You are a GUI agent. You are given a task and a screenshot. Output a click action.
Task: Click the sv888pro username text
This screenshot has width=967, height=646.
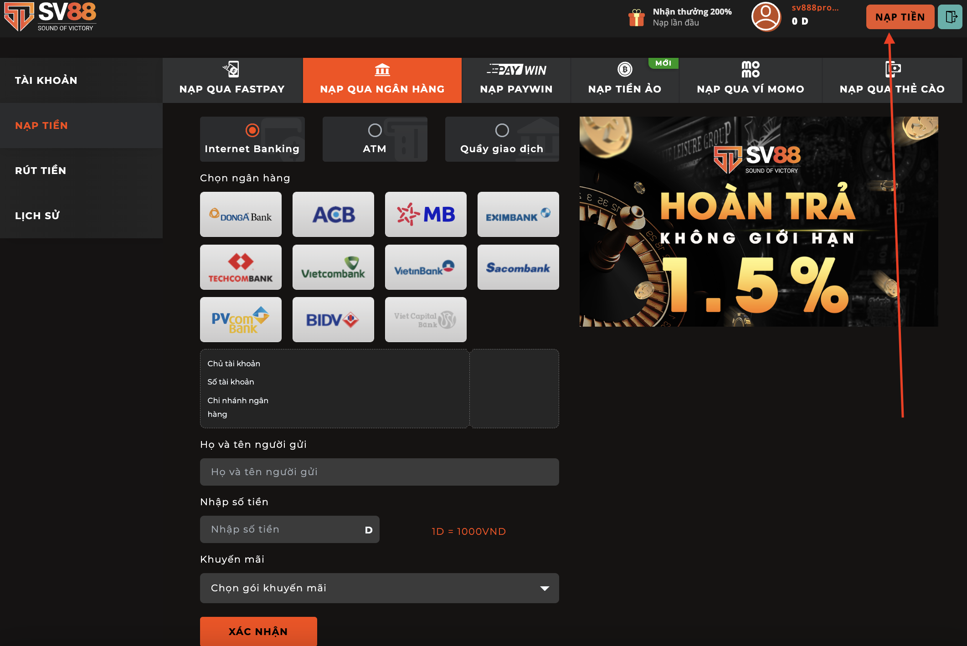click(815, 8)
